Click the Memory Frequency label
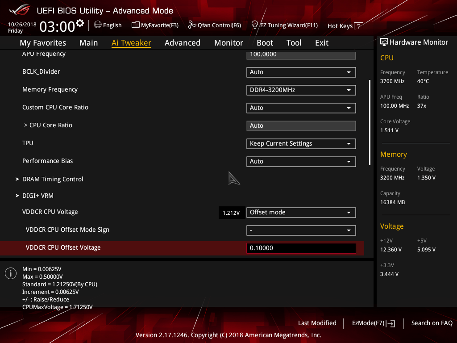 coord(50,89)
